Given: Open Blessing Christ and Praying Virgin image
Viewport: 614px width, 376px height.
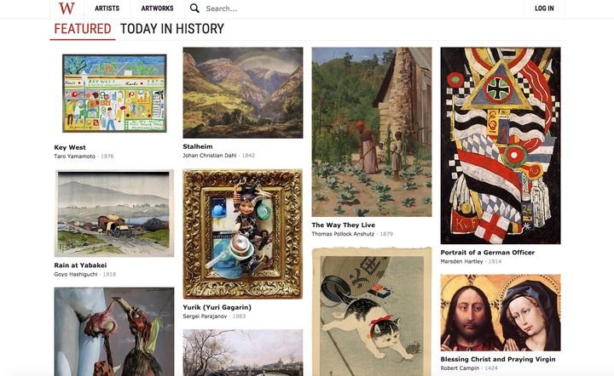Looking at the screenshot, I should coord(501,313).
